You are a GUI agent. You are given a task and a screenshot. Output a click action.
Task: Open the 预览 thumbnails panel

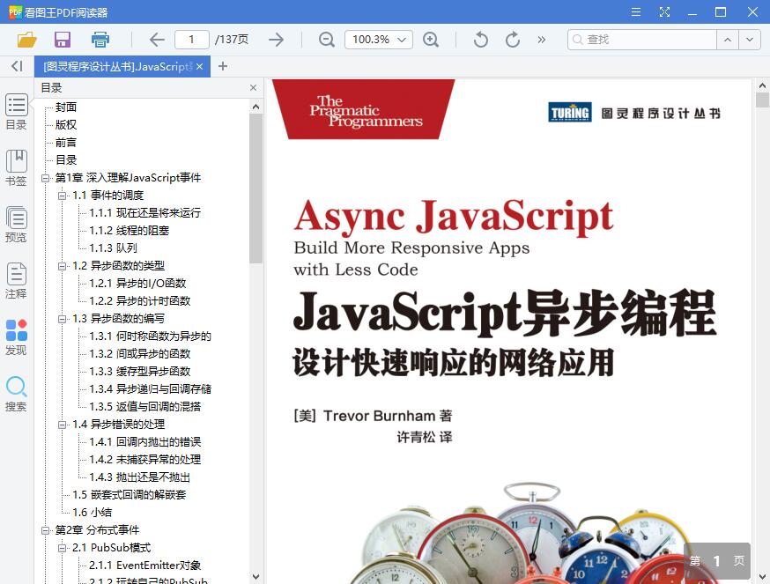[x=16, y=225]
